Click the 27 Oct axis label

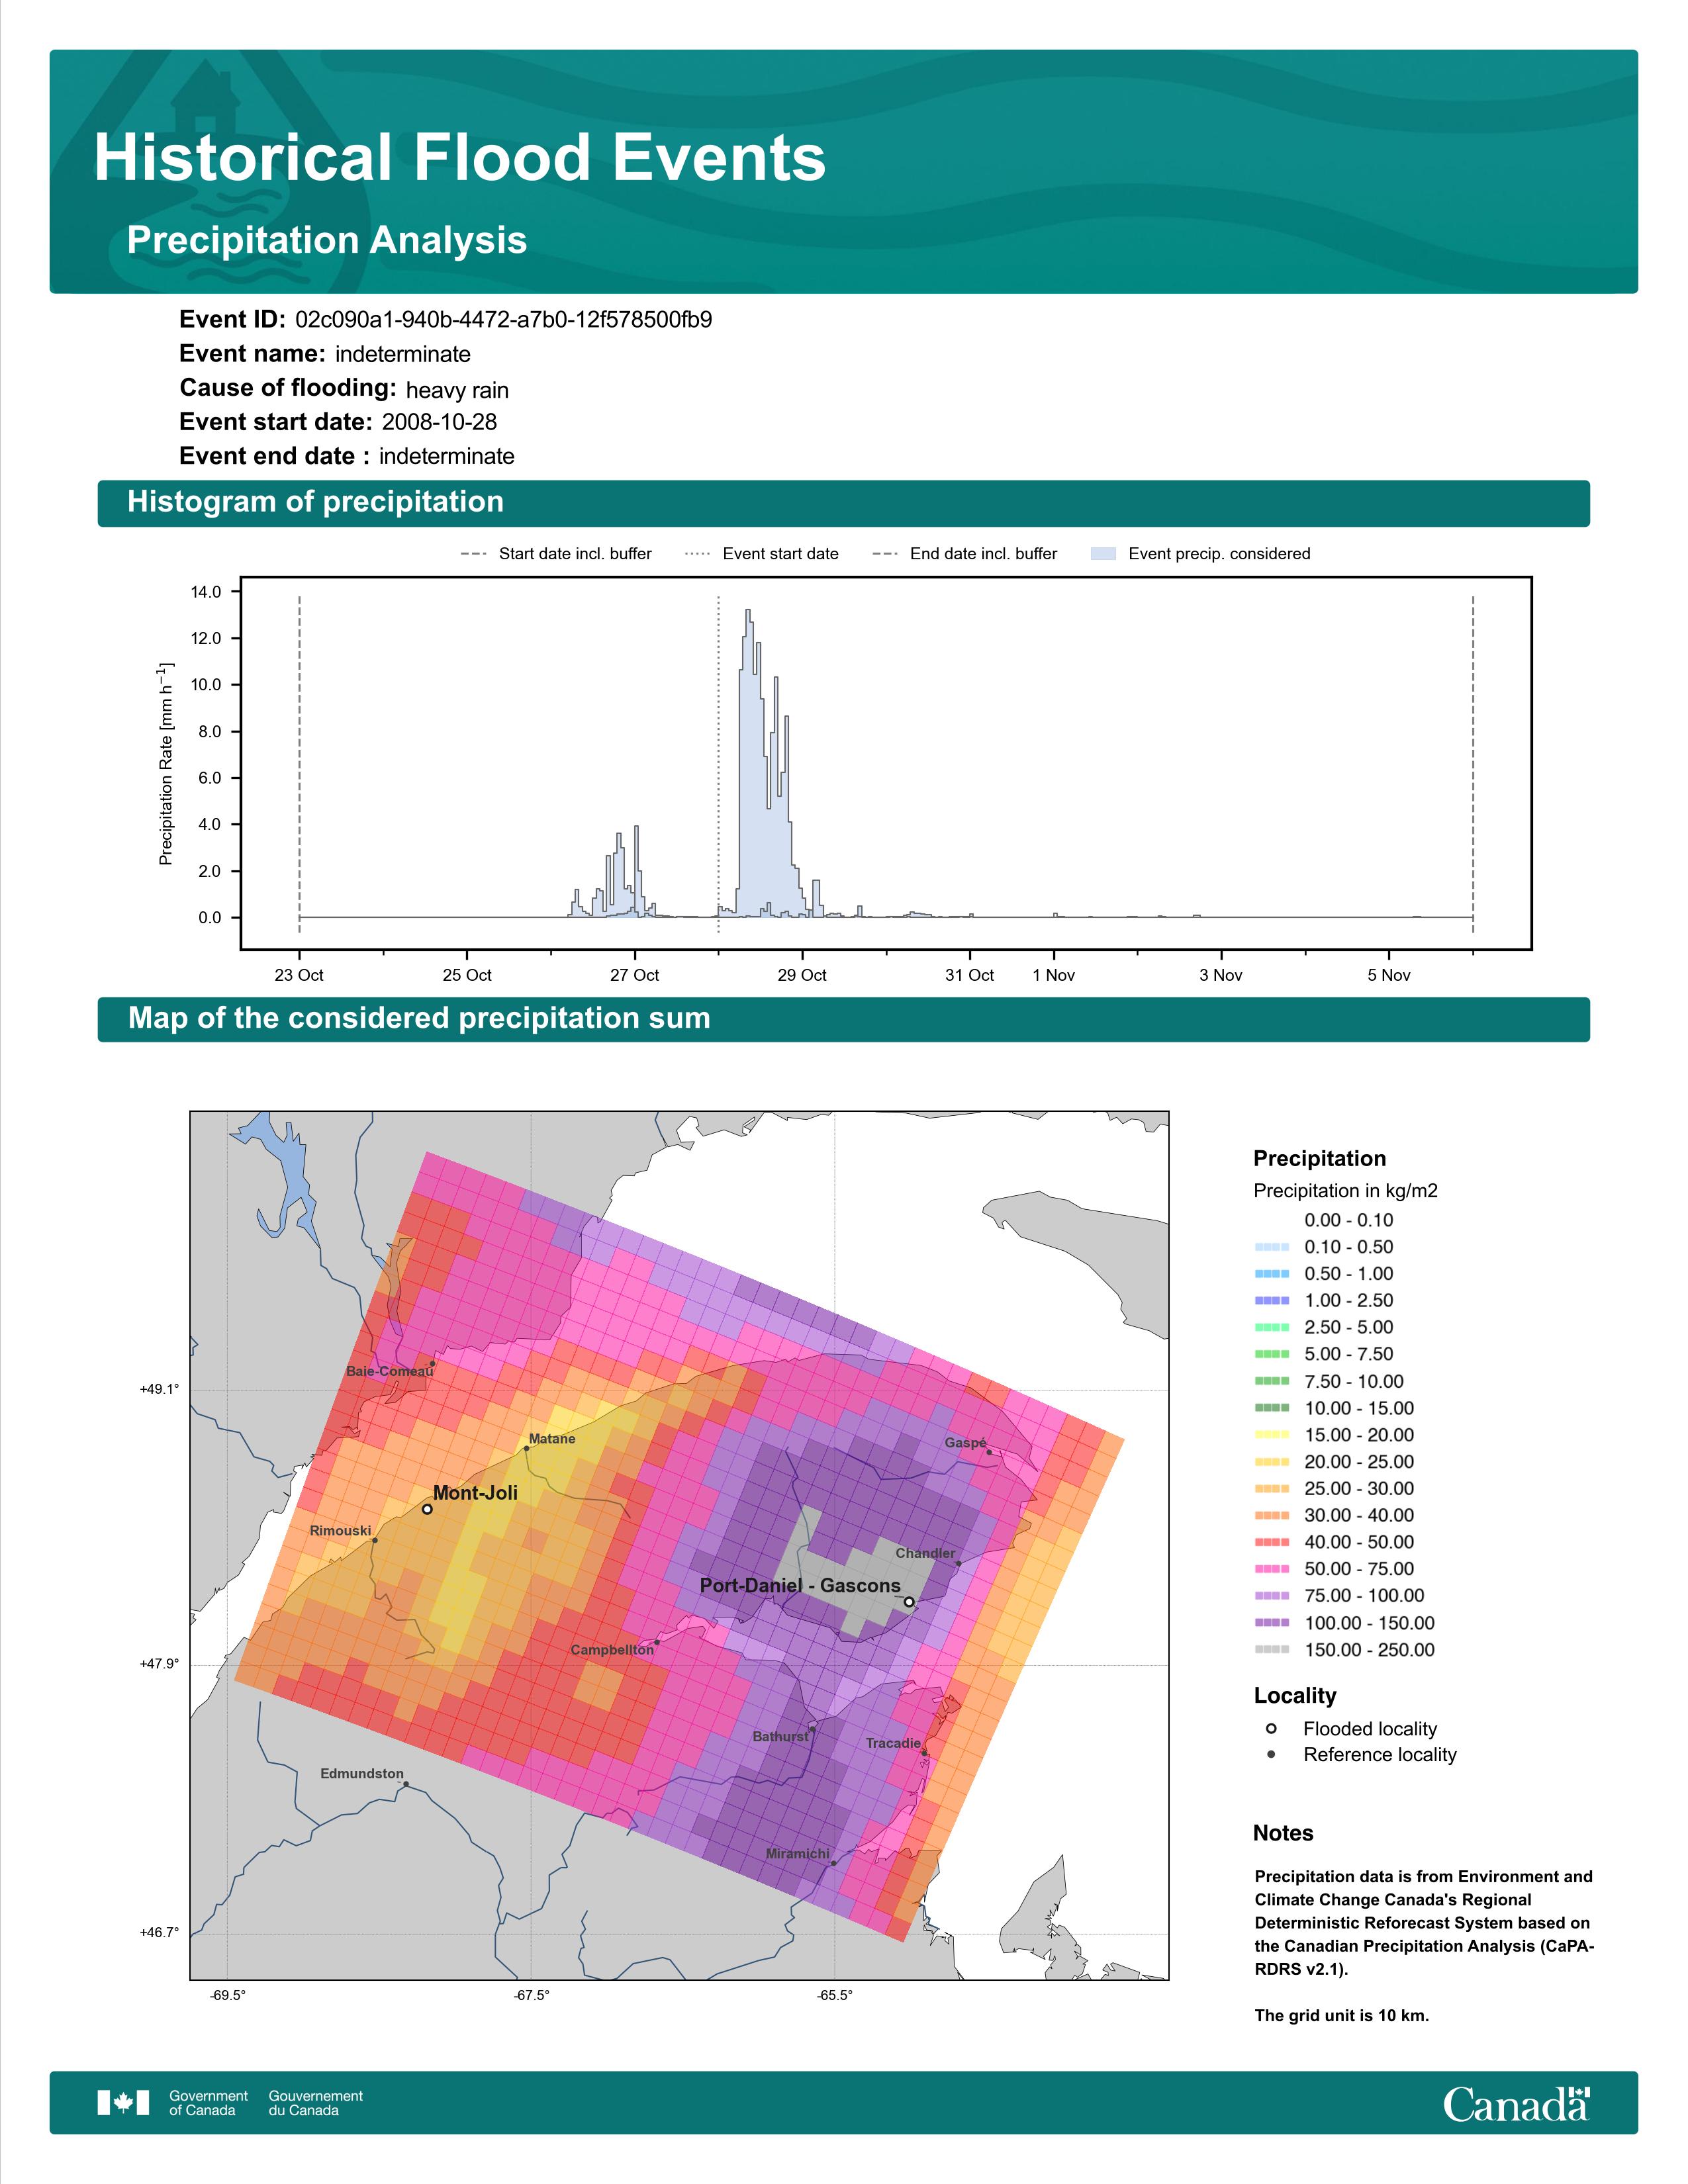[x=635, y=976]
